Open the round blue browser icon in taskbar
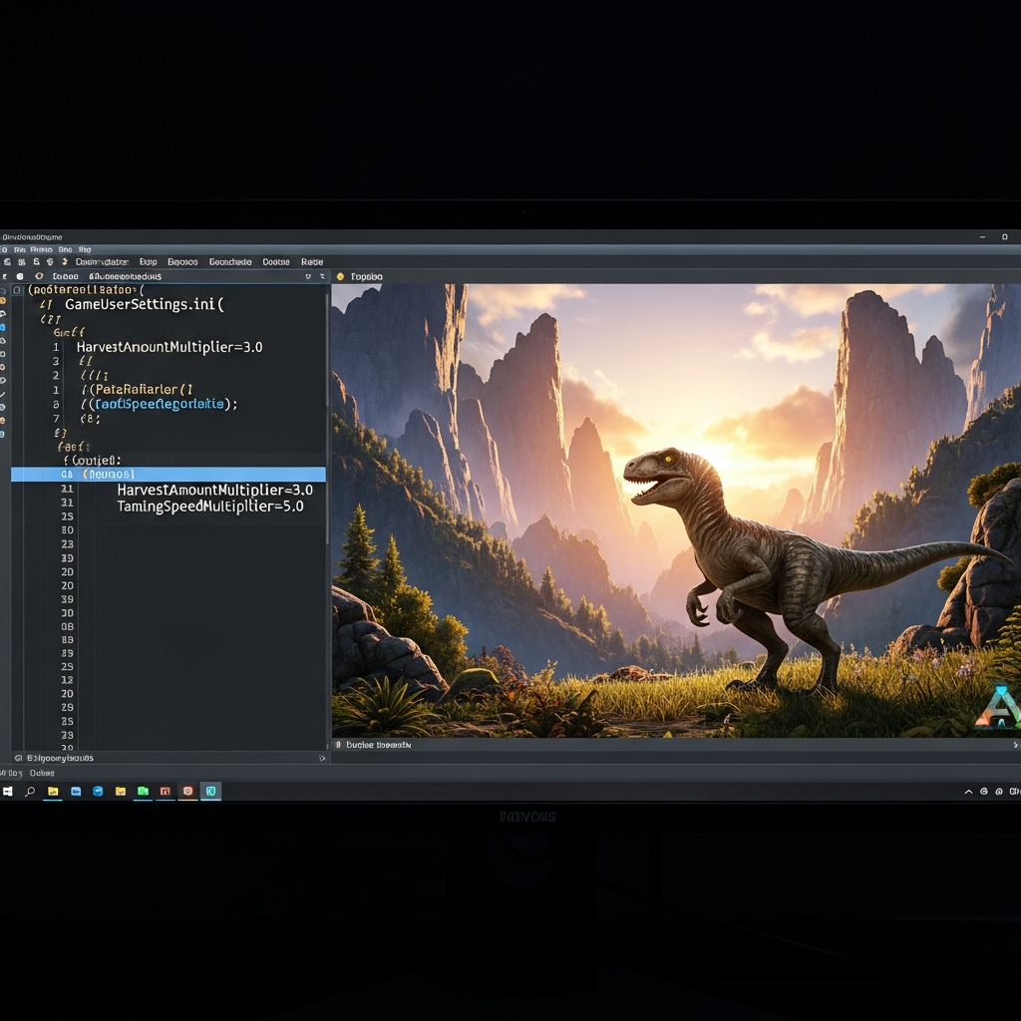Screen dimensions: 1021x1021 [98, 792]
